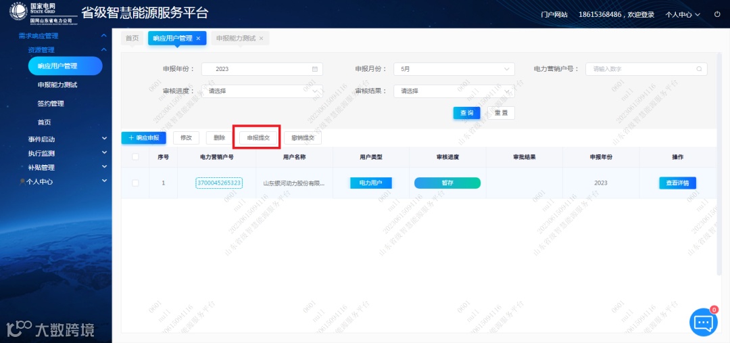This screenshot has height=343, width=730.
Task: Click the 删除 button
Action: tap(219, 138)
